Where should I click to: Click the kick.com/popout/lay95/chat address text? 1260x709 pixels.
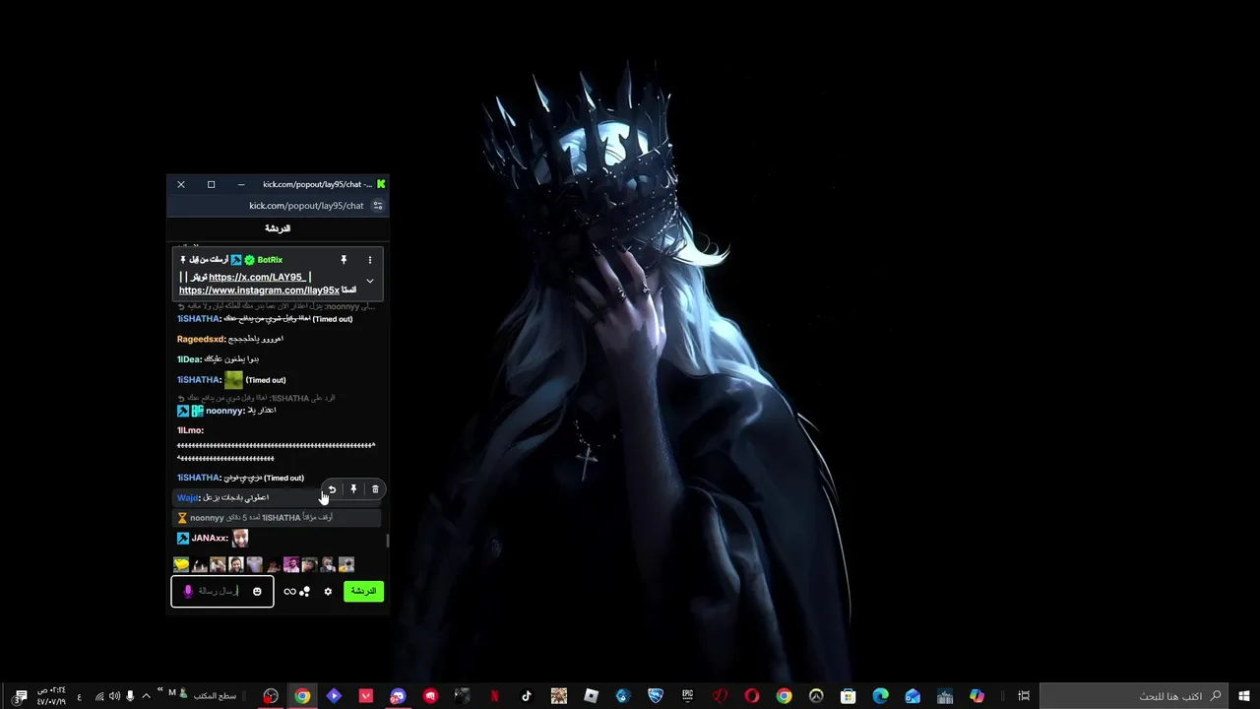306,206
